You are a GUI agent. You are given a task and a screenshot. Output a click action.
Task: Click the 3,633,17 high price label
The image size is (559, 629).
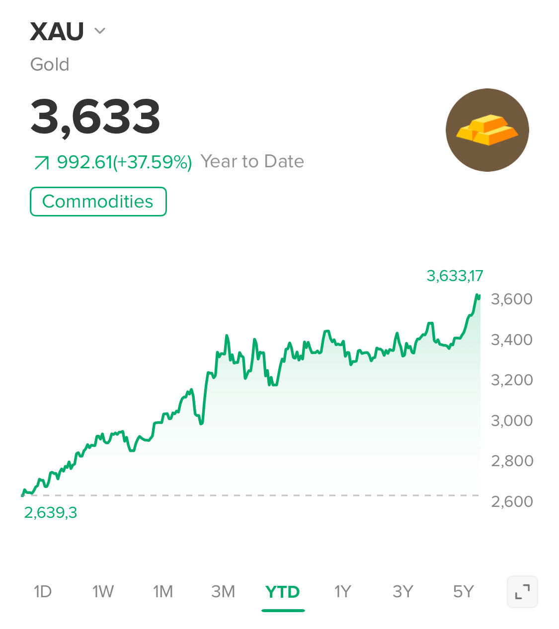click(x=455, y=276)
